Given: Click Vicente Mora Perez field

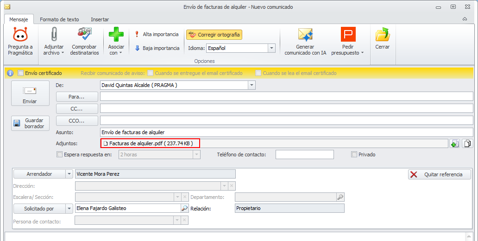Looking at the screenshot, I should pos(155,174).
